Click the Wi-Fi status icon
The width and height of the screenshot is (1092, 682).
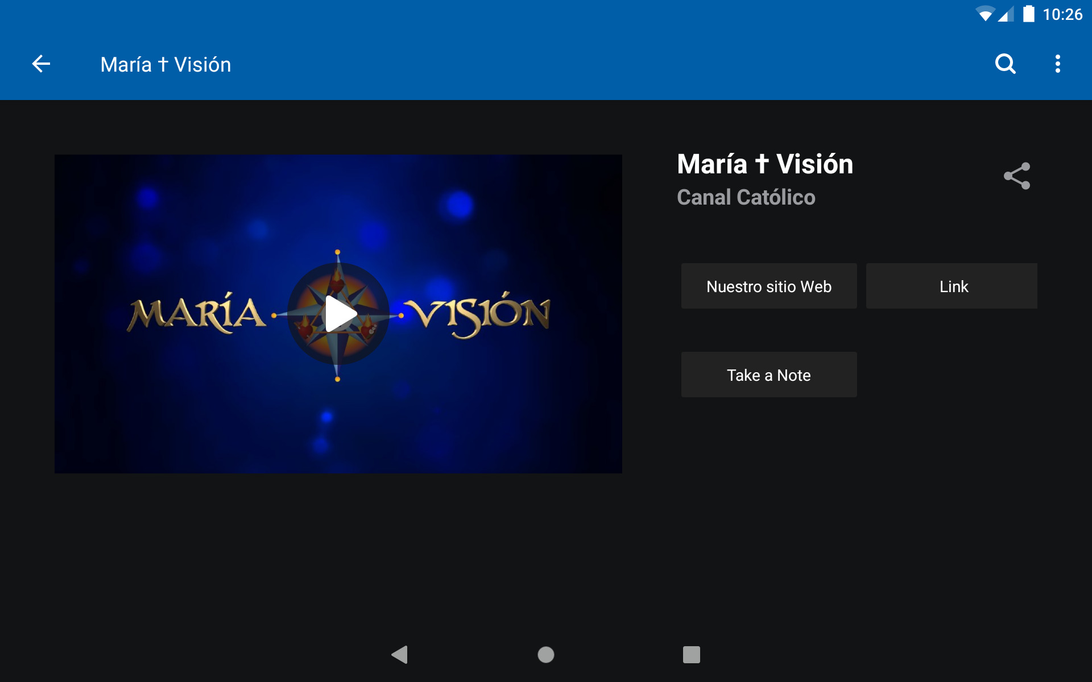coord(985,14)
